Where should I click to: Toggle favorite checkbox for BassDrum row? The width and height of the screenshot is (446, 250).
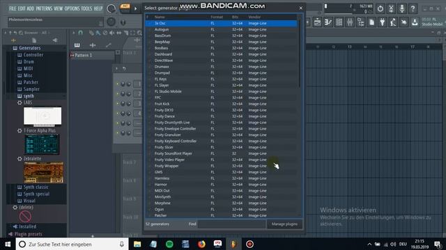click(149, 35)
